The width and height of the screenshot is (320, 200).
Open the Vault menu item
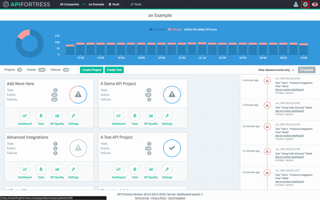(x=114, y=5)
